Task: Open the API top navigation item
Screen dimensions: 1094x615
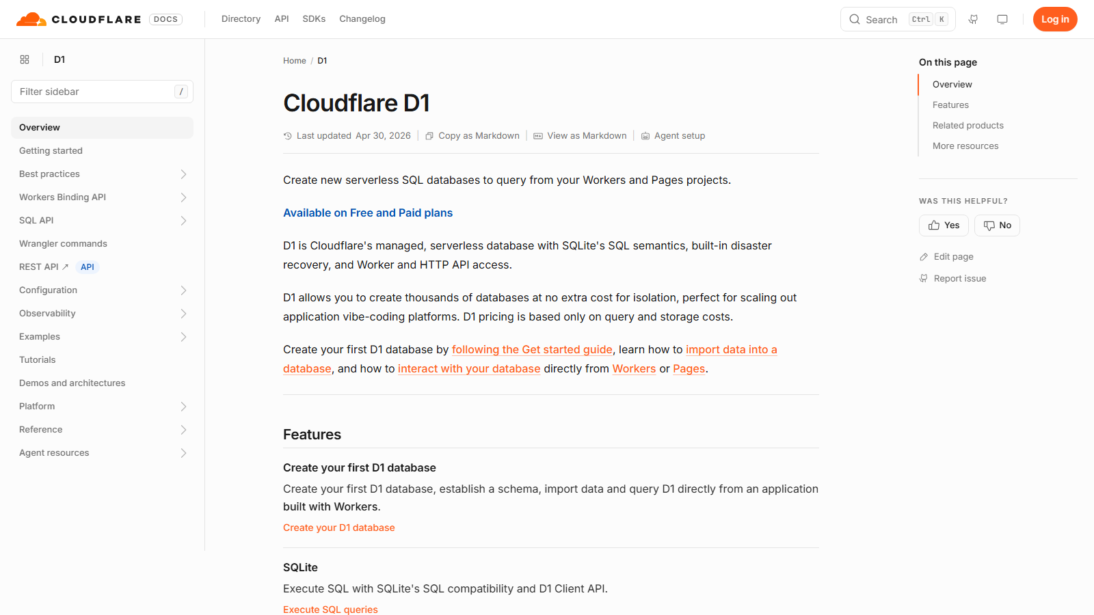Action: [282, 19]
